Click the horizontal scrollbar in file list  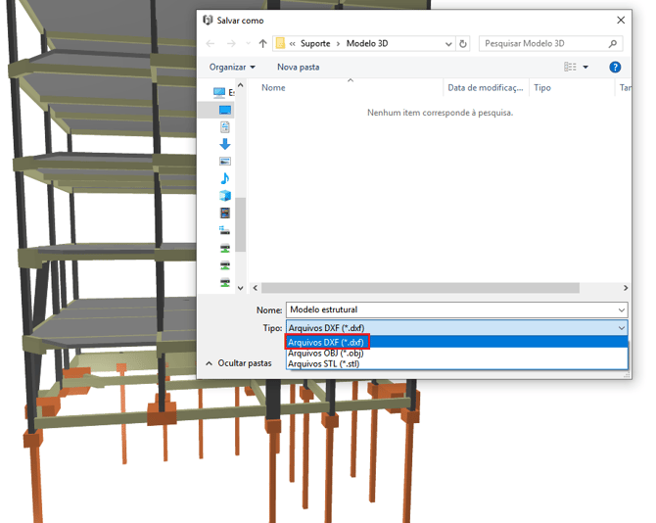[x=421, y=288]
